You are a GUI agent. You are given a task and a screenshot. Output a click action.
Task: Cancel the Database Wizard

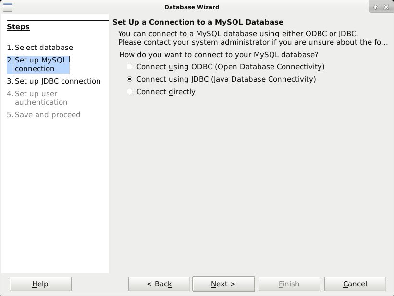coord(355,284)
